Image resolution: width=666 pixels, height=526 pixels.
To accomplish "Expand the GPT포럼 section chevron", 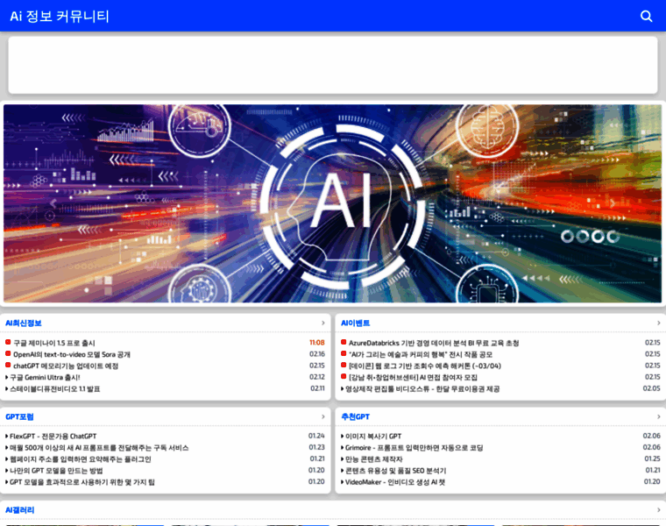I will [x=322, y=416].
